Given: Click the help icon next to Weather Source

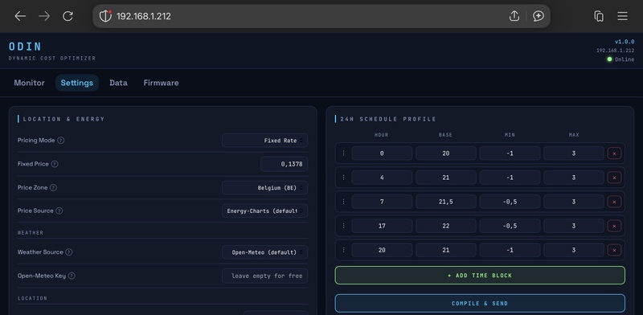Looking at the screenshot, I should [x=69, y=252].
